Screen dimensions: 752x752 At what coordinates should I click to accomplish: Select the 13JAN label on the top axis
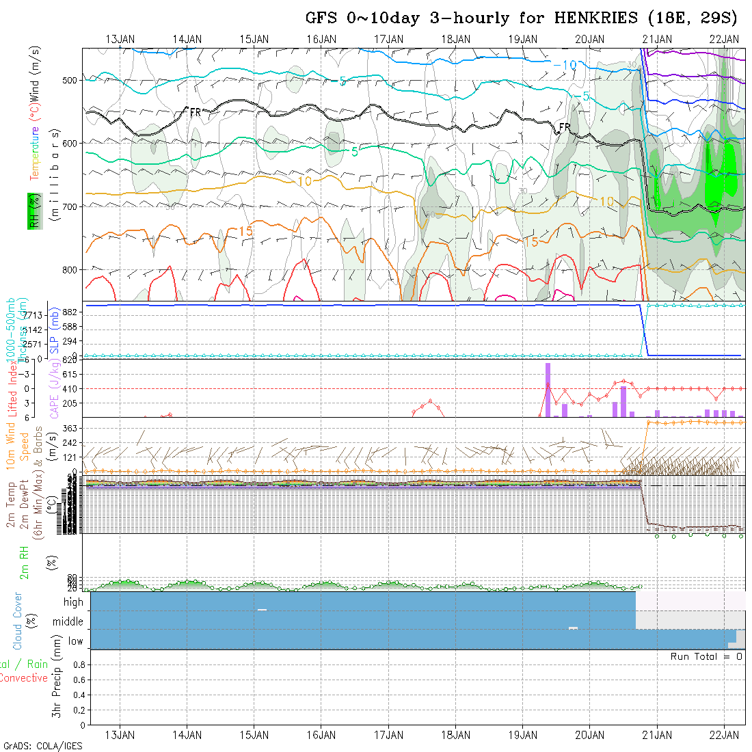click(120, 39)
